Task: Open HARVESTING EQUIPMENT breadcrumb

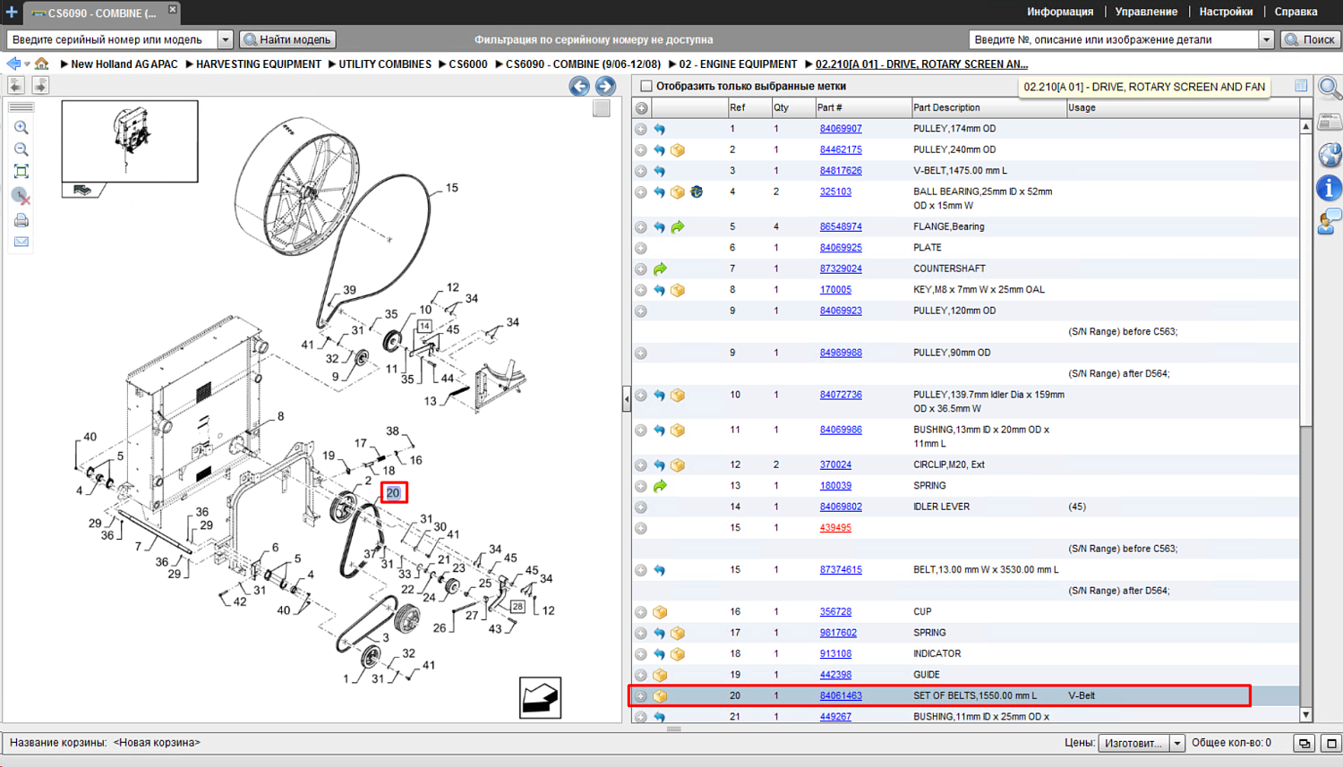Action: [258, 64]
